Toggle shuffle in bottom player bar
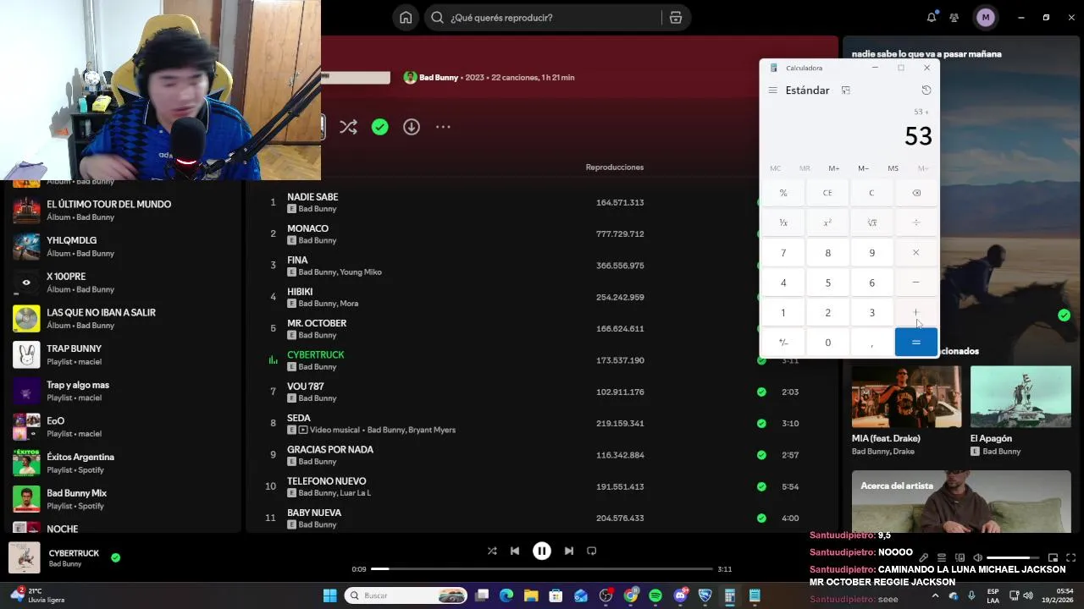Viewport: 1084px width, 609px height. [x=492, y=551]
